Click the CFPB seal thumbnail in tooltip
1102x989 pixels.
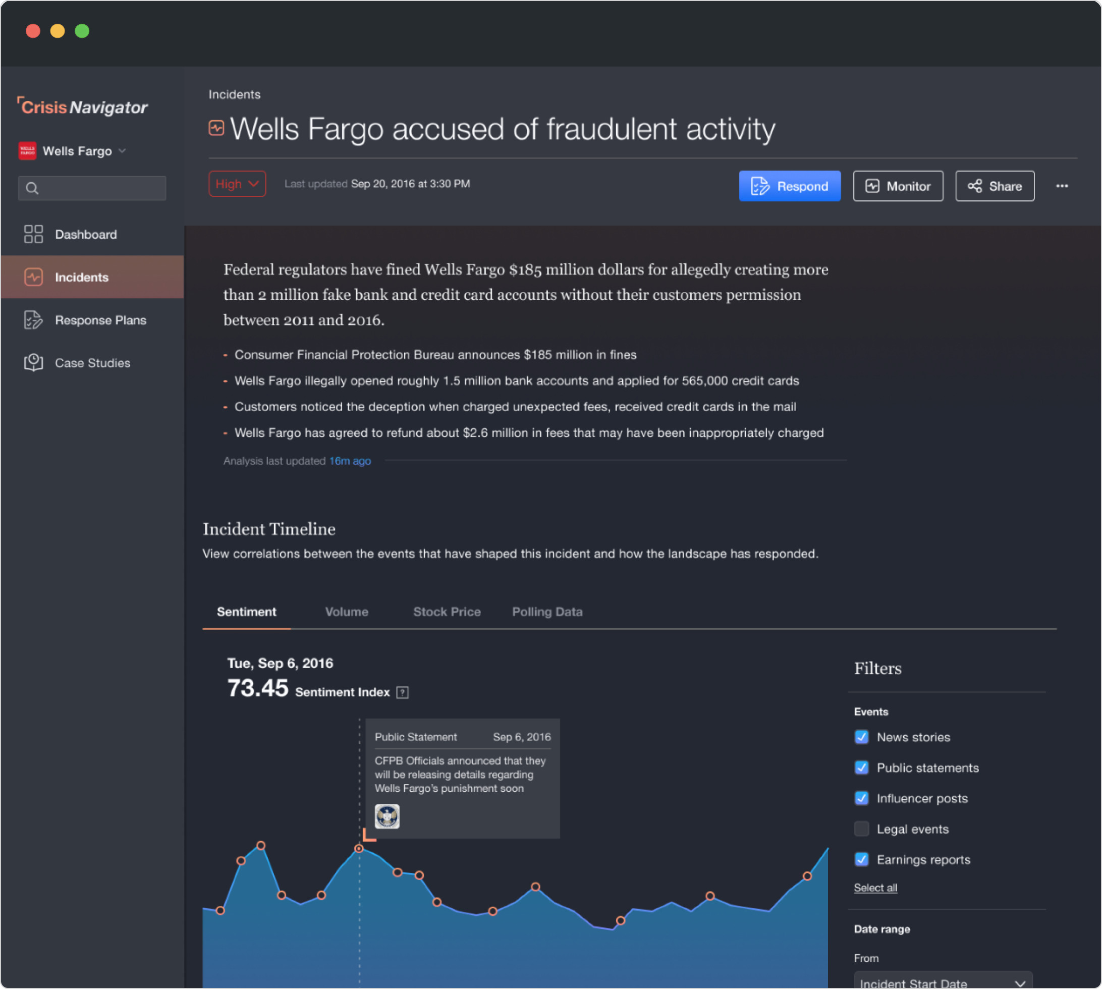tap(387, 816)
